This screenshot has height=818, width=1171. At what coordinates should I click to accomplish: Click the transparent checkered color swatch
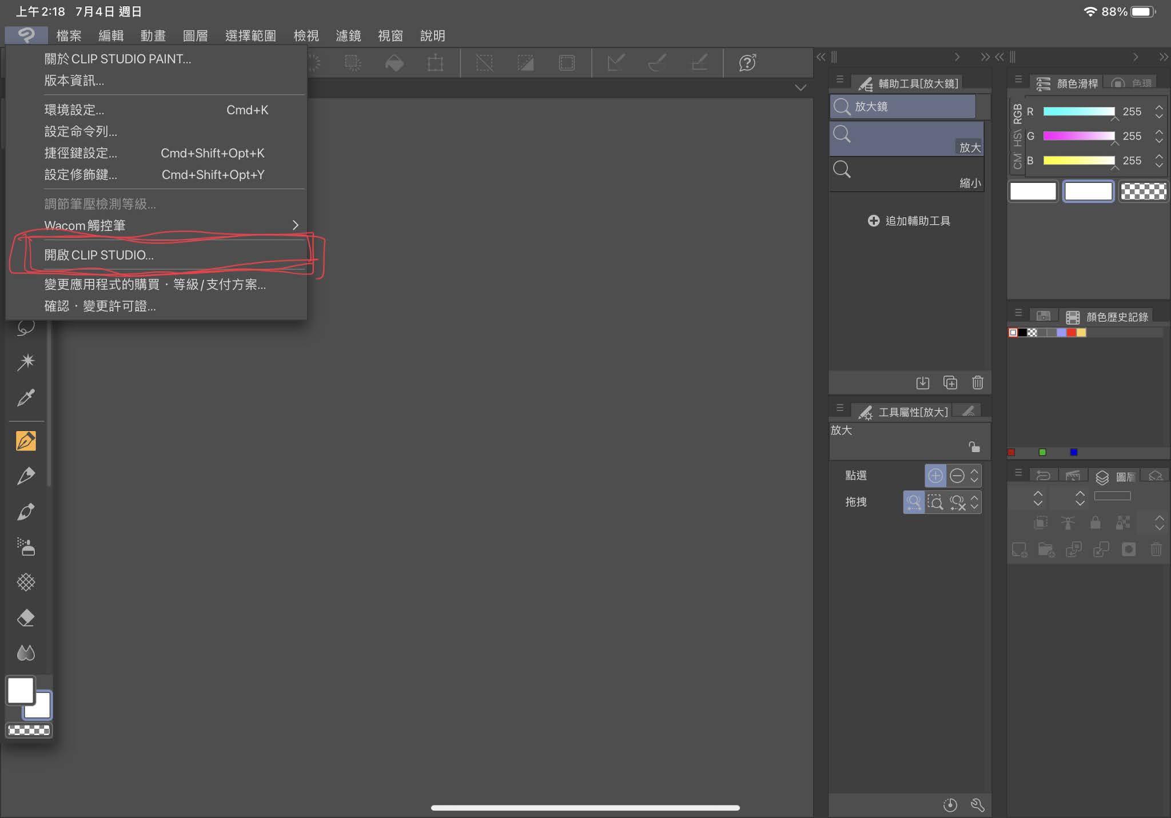(1143, 191)
